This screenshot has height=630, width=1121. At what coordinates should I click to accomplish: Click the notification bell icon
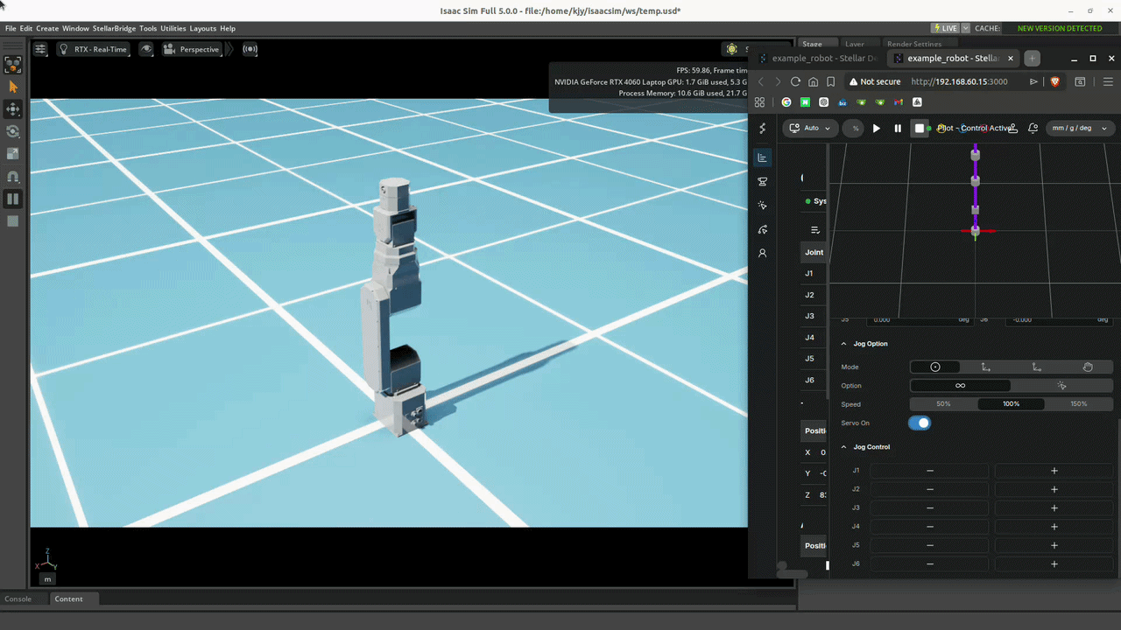(x=1033, y=128)
